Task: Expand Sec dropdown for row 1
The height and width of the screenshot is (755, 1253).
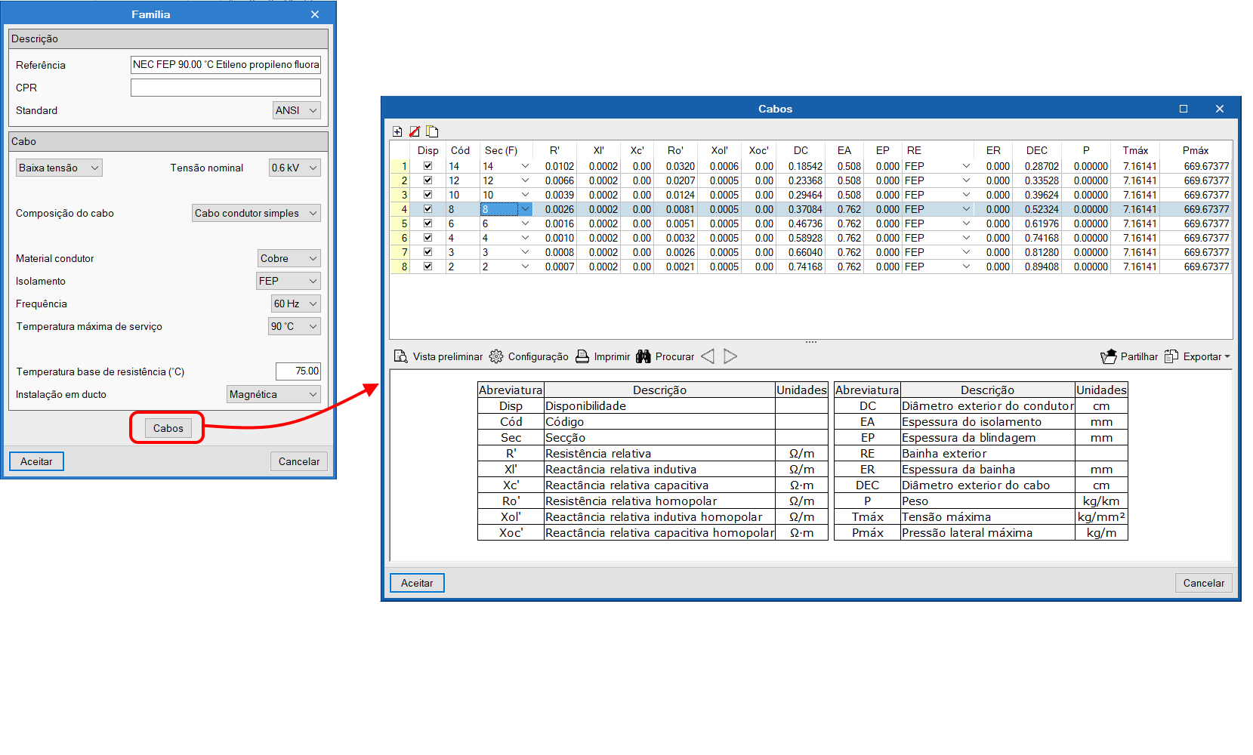Action: pyautogui.click(x=525, y=166)
